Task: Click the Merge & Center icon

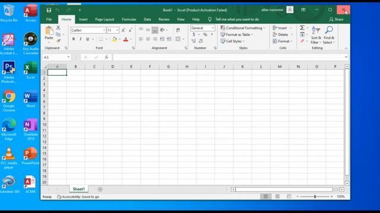Action: (178, 39)
